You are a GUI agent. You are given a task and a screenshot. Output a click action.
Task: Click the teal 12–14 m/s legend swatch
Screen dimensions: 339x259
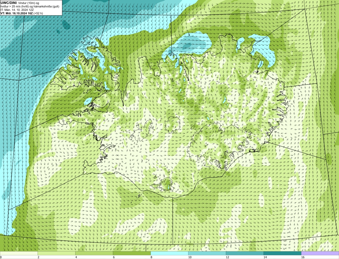(245, 253)
